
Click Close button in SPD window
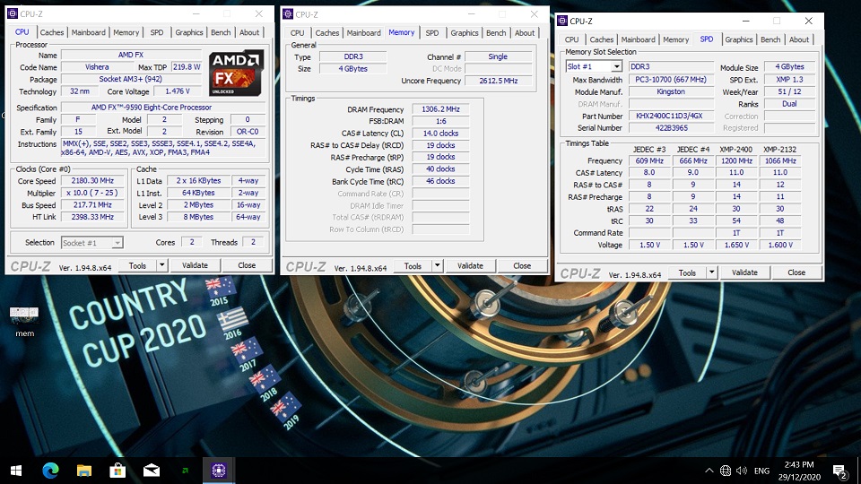click(x=796, y=272)
